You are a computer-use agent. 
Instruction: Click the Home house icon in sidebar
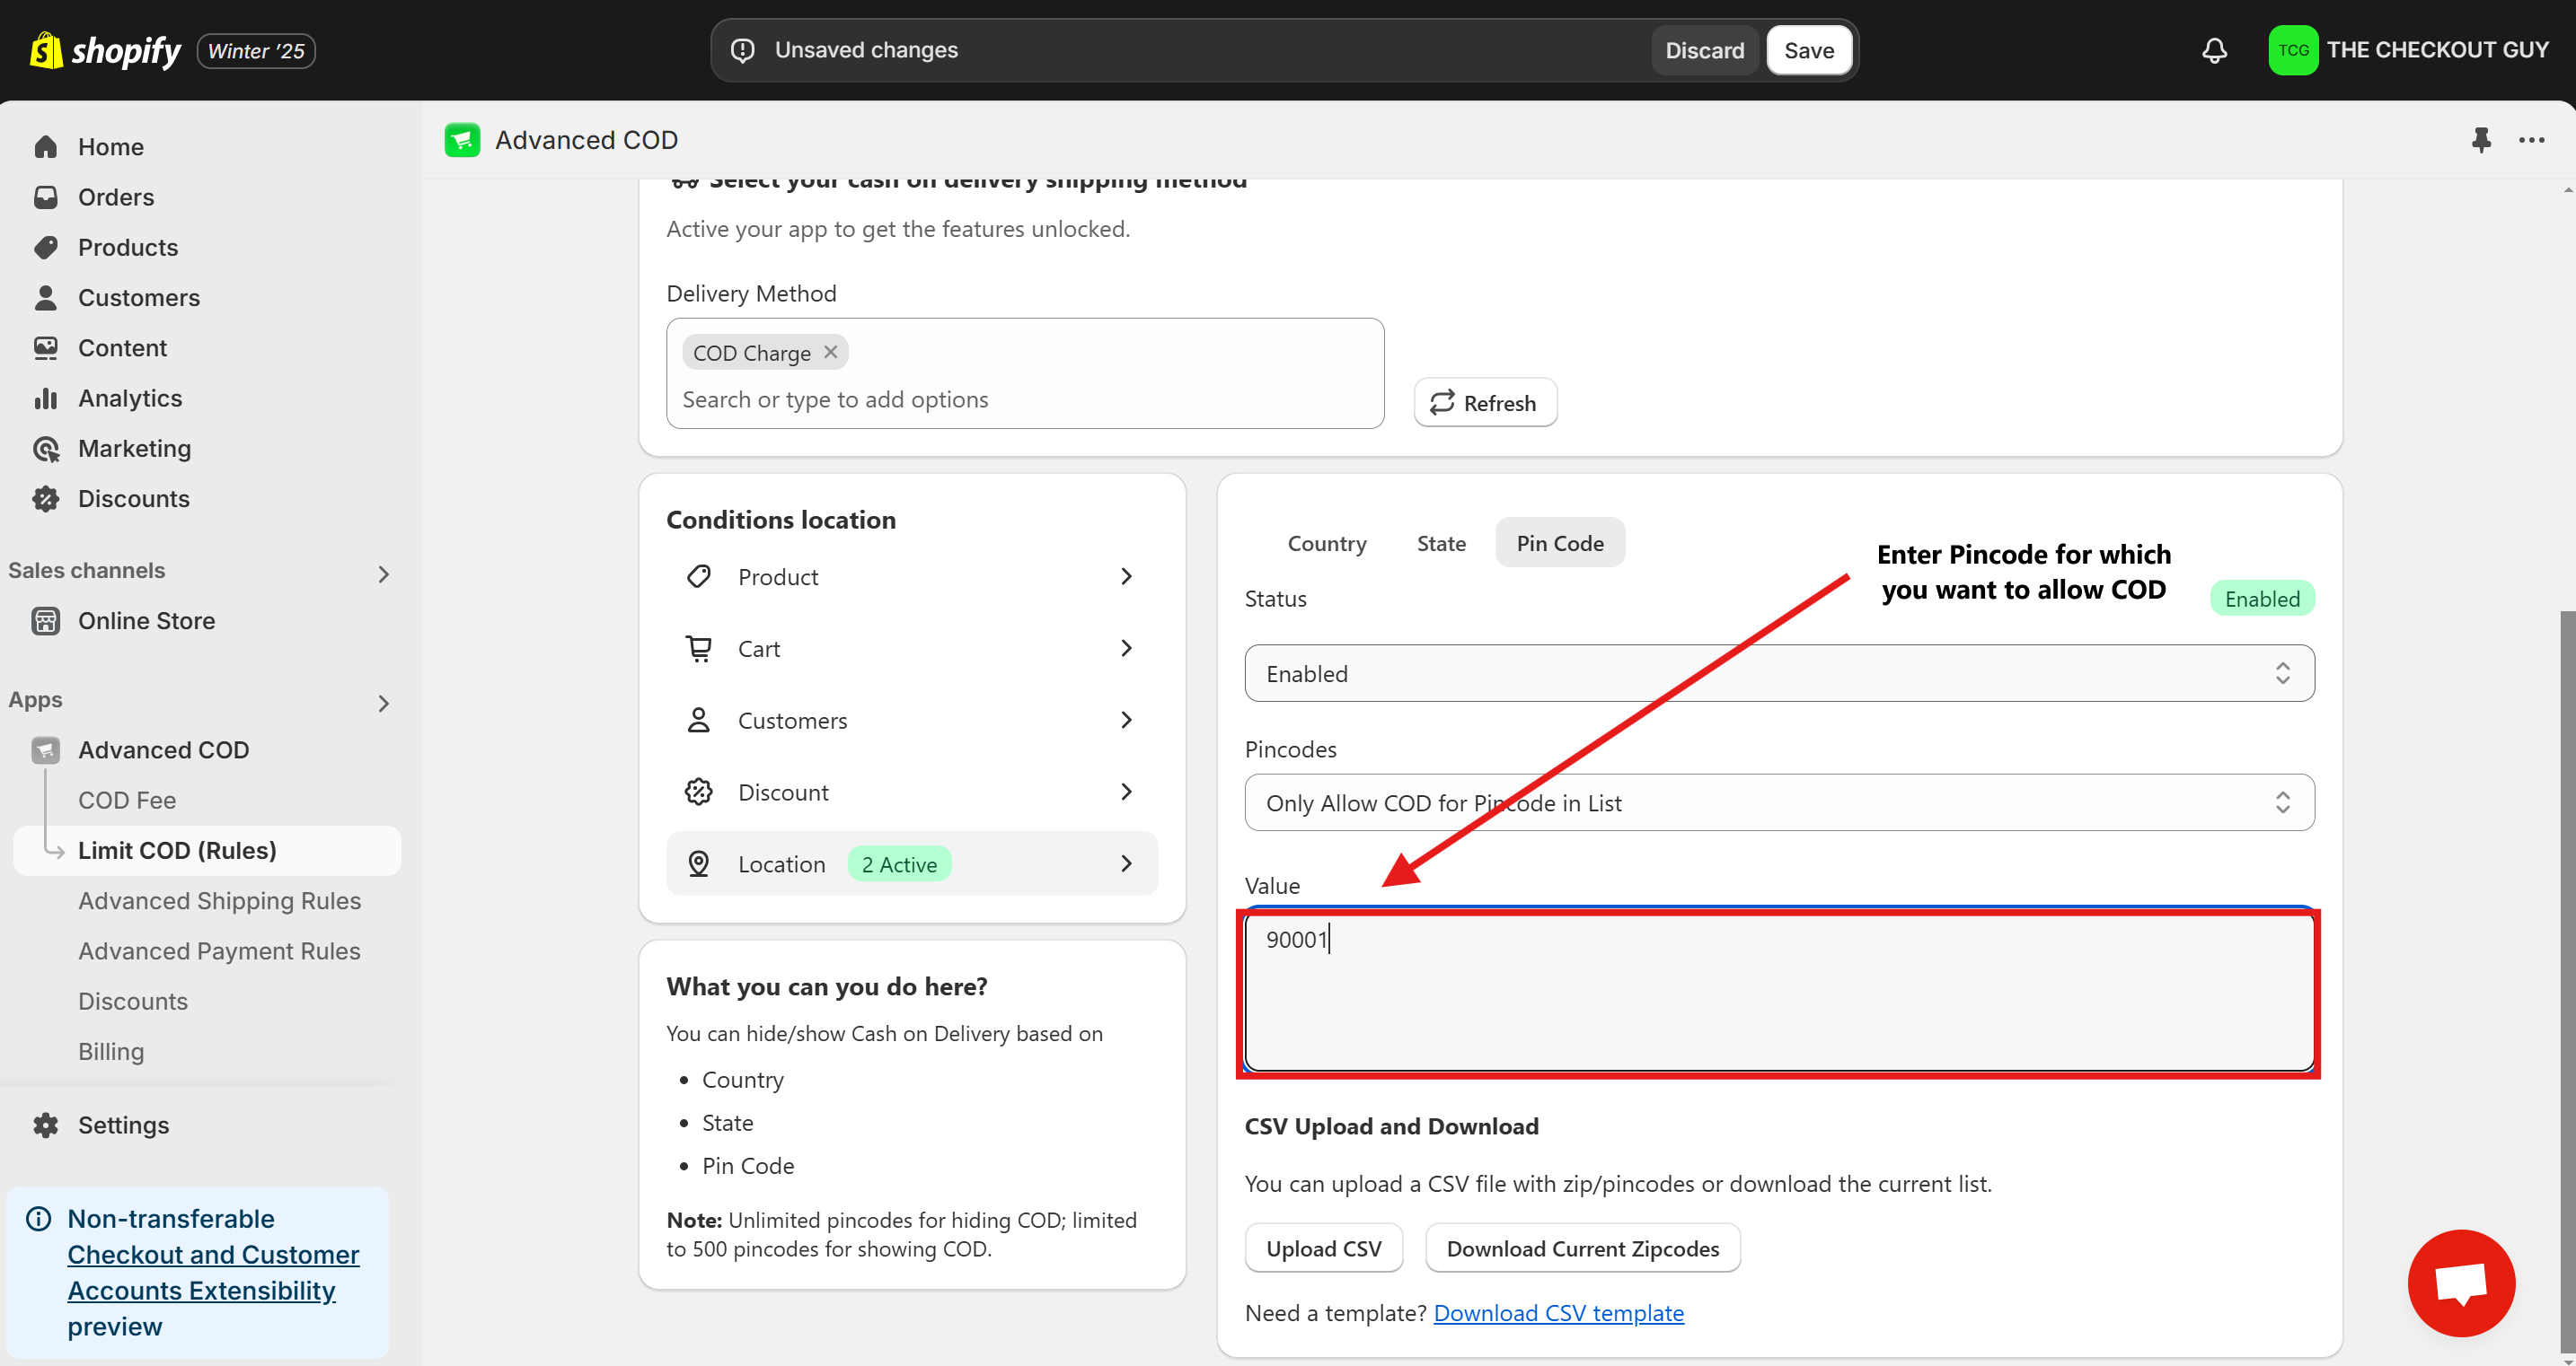(46, 147)
